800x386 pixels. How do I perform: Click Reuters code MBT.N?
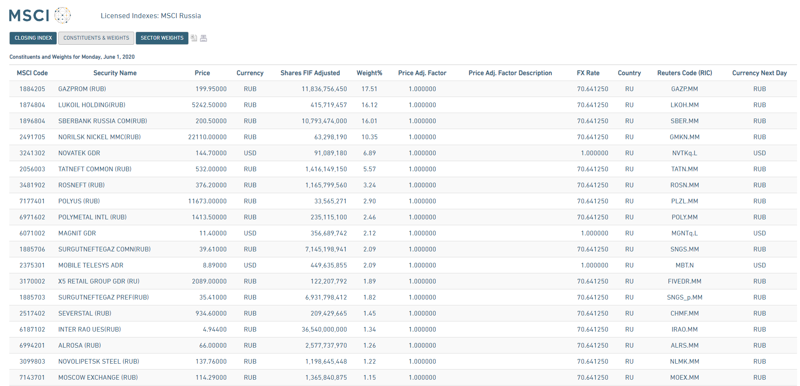(684, 265)
